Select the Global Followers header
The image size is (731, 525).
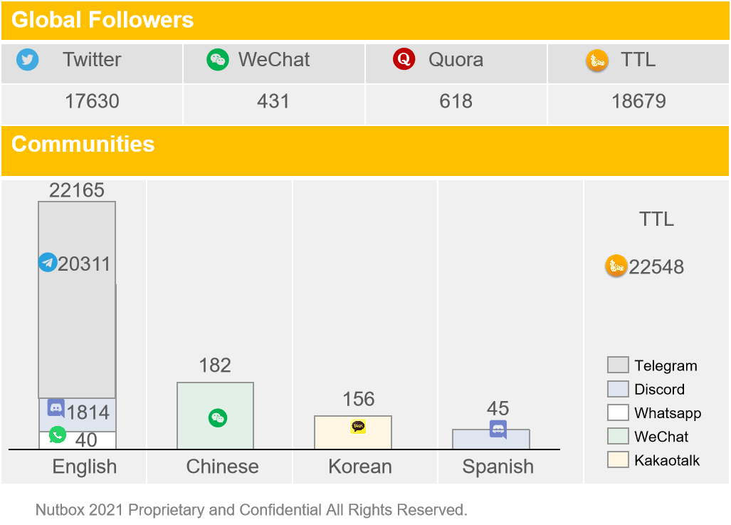102,20
